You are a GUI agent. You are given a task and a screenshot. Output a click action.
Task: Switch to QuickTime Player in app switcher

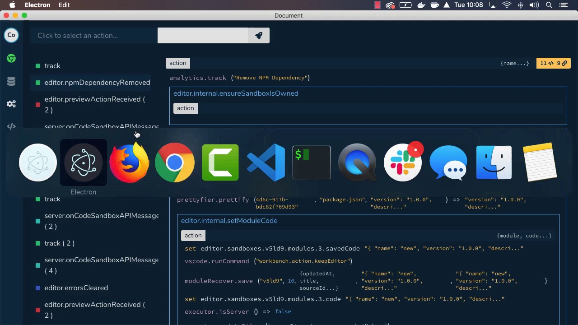[357, 162]
